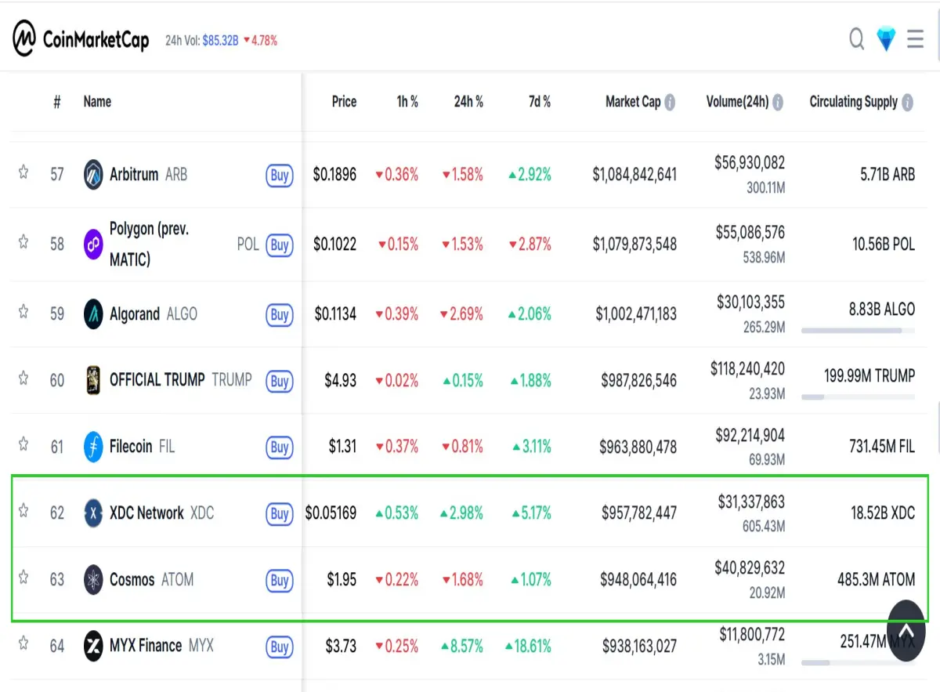Click Buy button for MYX Finance
The width and height of the screenshot is (940, 692).
point(280,647)
